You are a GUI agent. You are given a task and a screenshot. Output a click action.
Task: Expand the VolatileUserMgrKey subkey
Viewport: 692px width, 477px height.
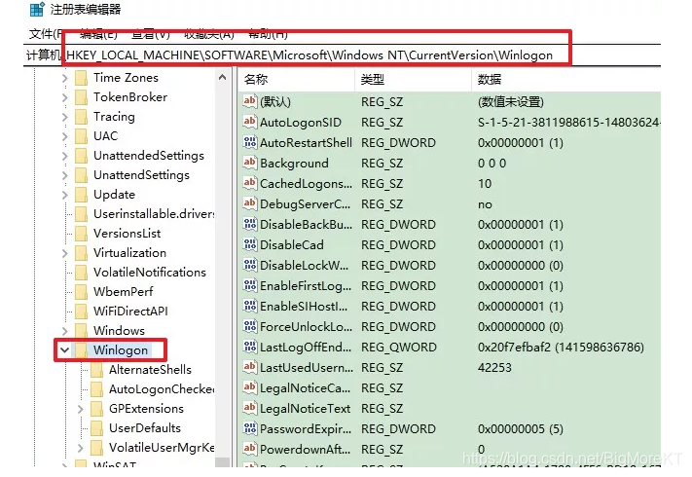pyautogui.click(x=81, y=448)
